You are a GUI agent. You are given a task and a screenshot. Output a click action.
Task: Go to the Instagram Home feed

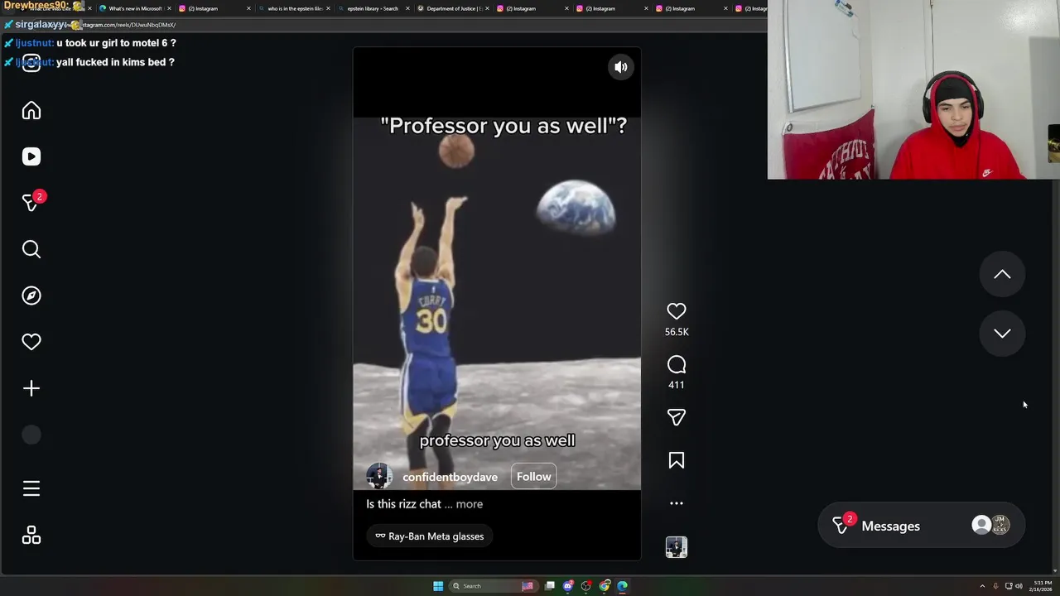(31, 111)
